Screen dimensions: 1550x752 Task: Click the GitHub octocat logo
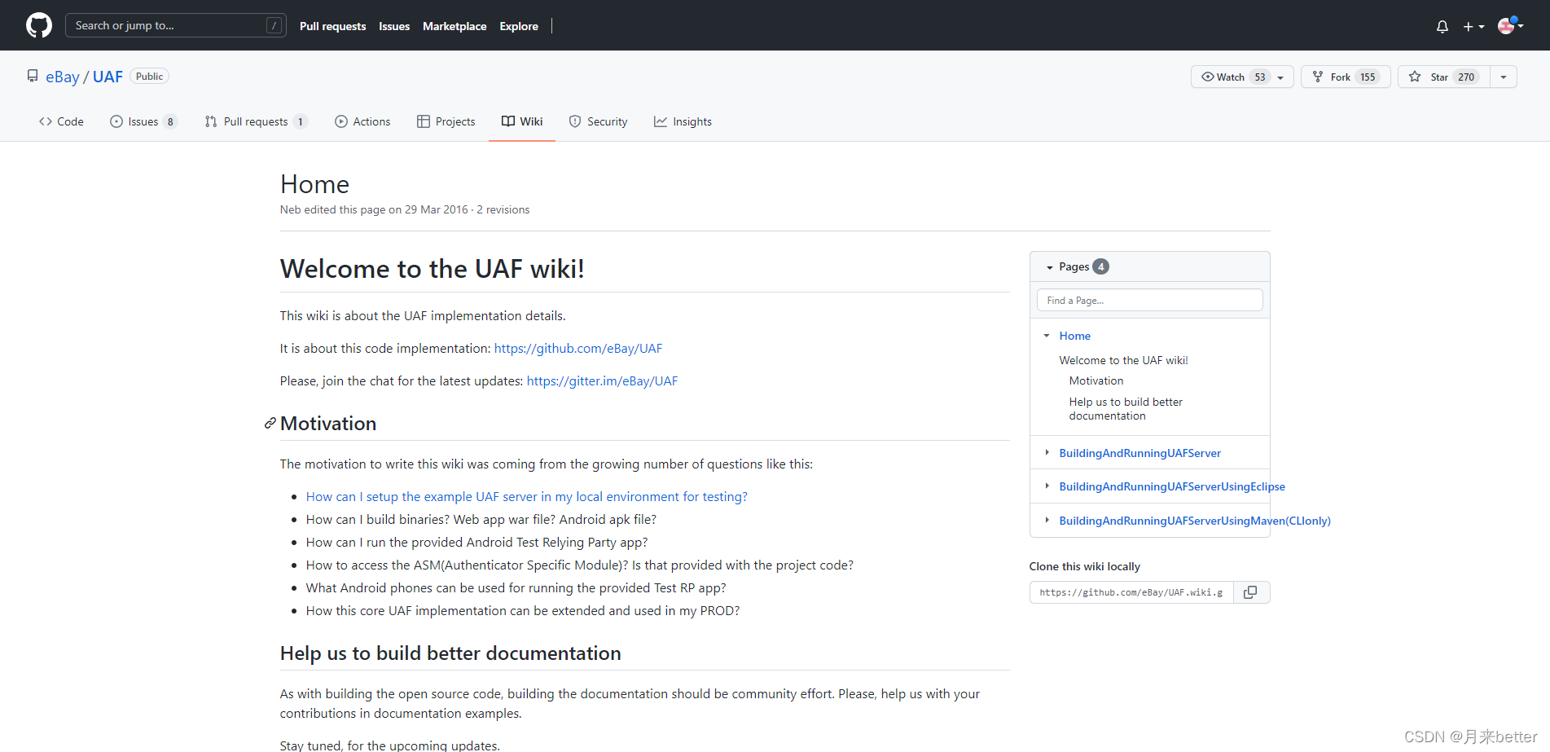point(39,25)
